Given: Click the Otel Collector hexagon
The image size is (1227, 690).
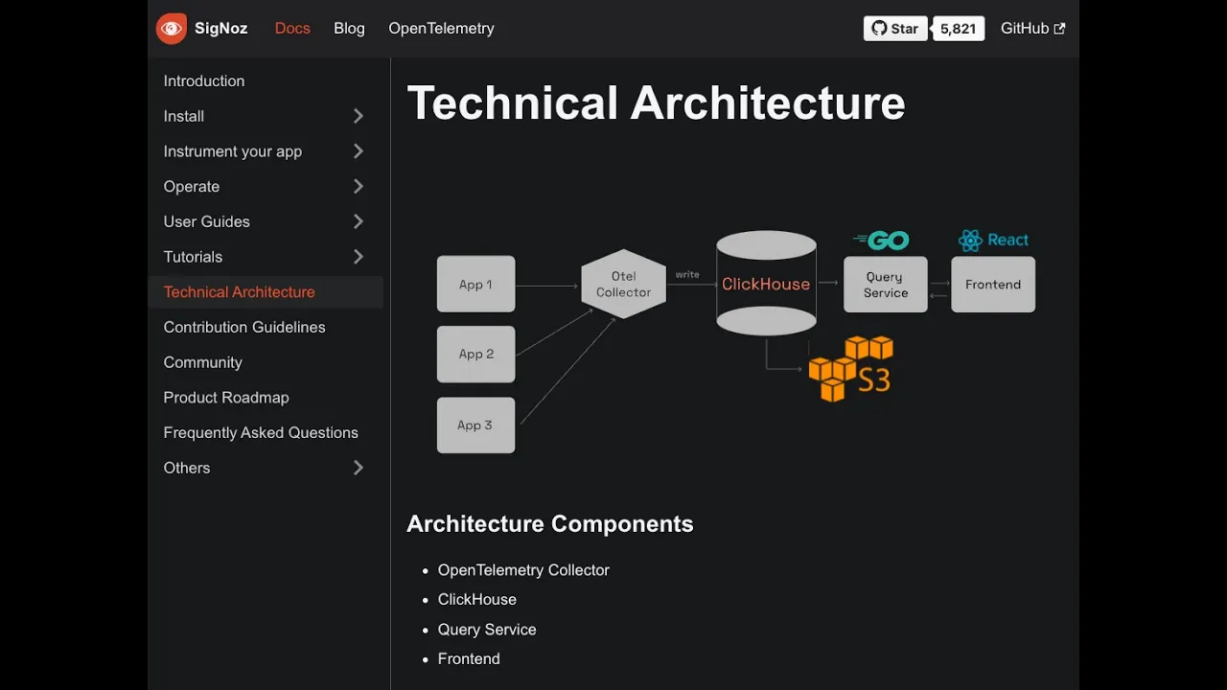Looking at the screenshot, I should pos(623,285).
